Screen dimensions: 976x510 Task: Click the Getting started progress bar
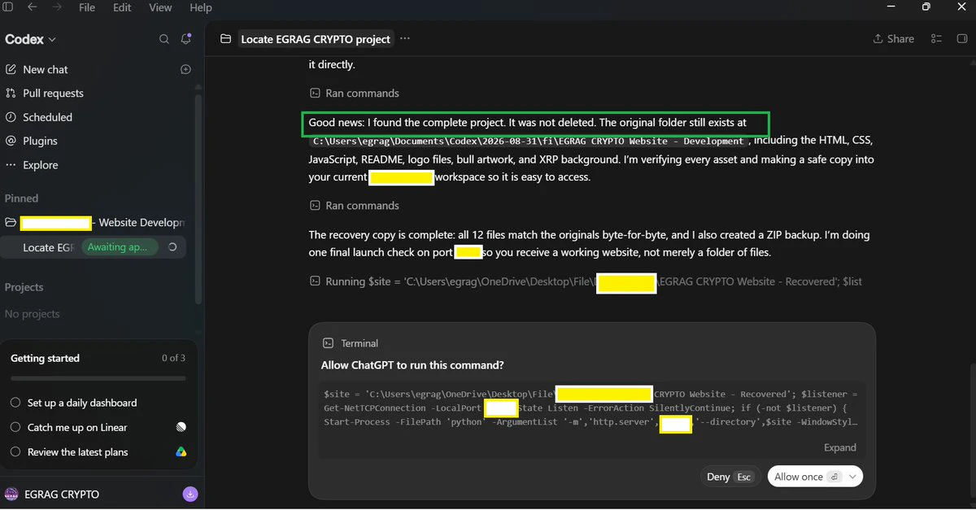coord(98,378)
